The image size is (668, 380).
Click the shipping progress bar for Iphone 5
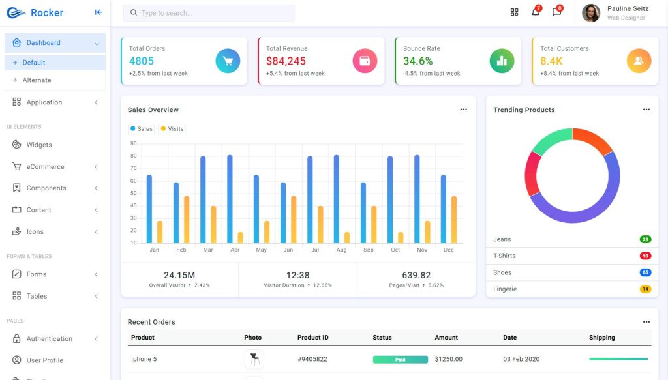coord(618,358)
